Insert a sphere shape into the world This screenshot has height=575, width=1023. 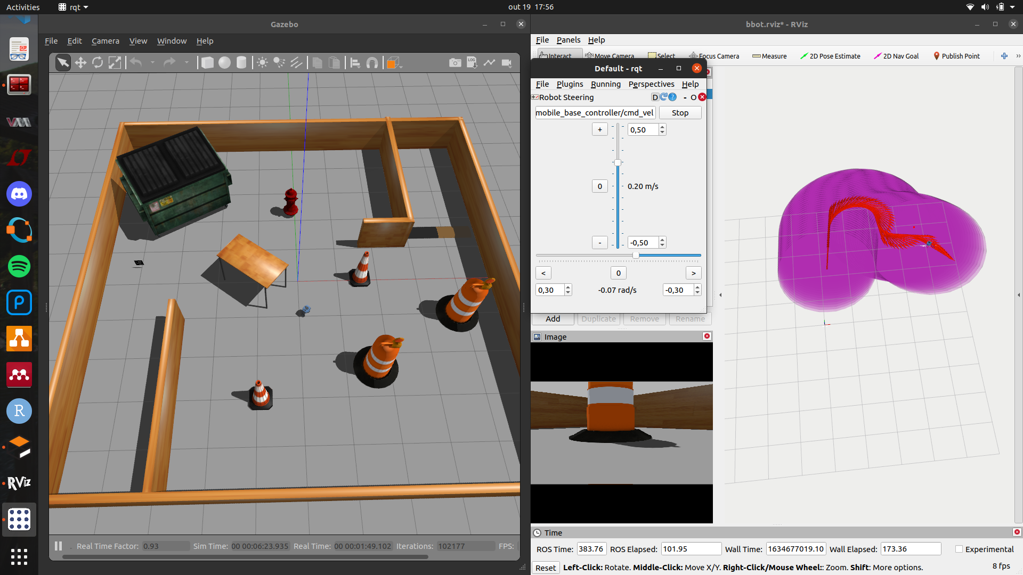pyautogui.click(x=224, y=63)
